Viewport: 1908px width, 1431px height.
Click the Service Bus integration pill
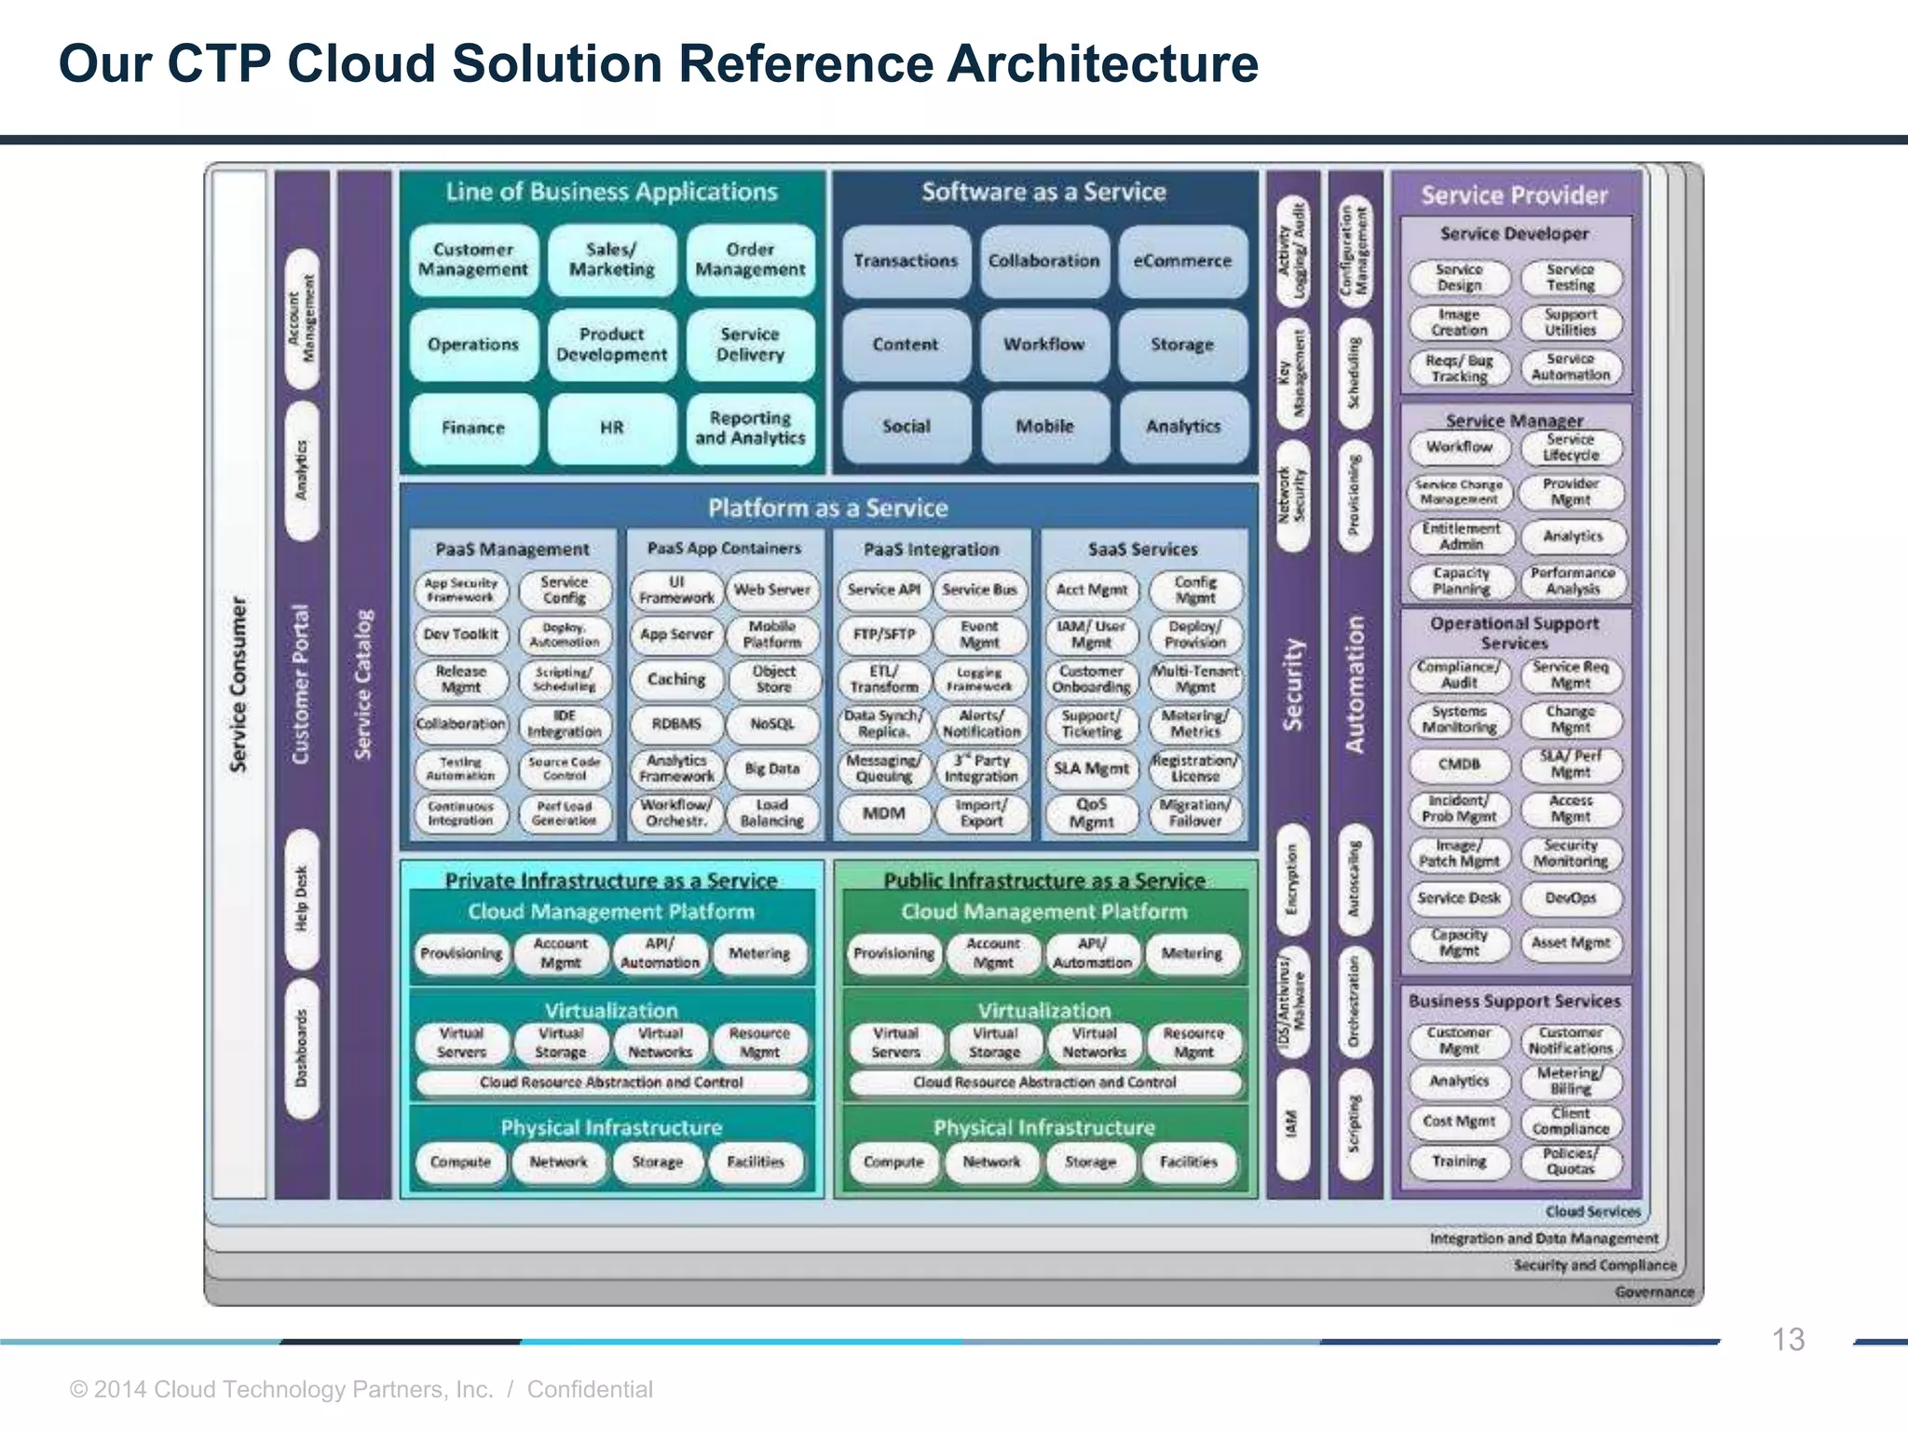point(979,590)
